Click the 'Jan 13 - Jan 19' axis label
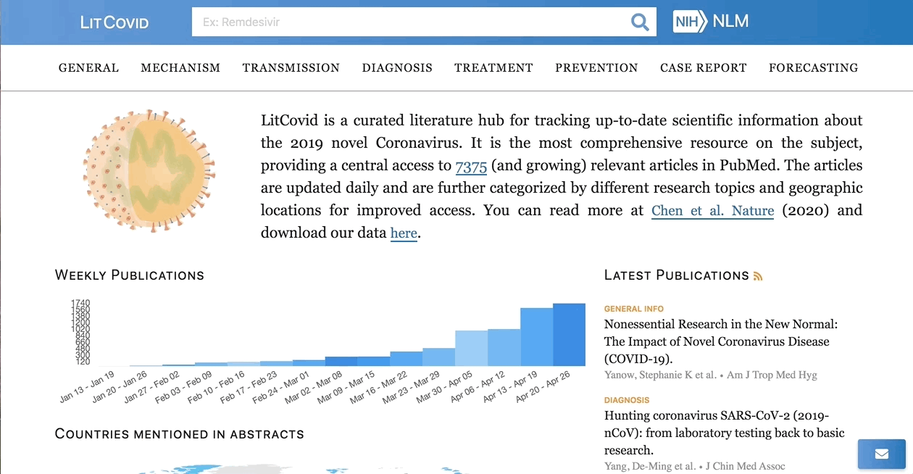Viewport: 913px width, 474px height. [x=88, y=386]
